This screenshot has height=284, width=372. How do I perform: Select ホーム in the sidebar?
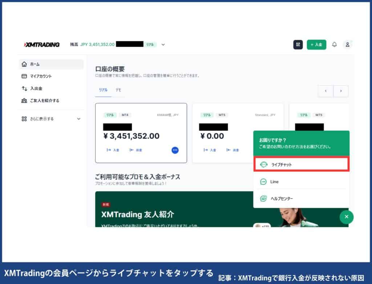[51, 64]
